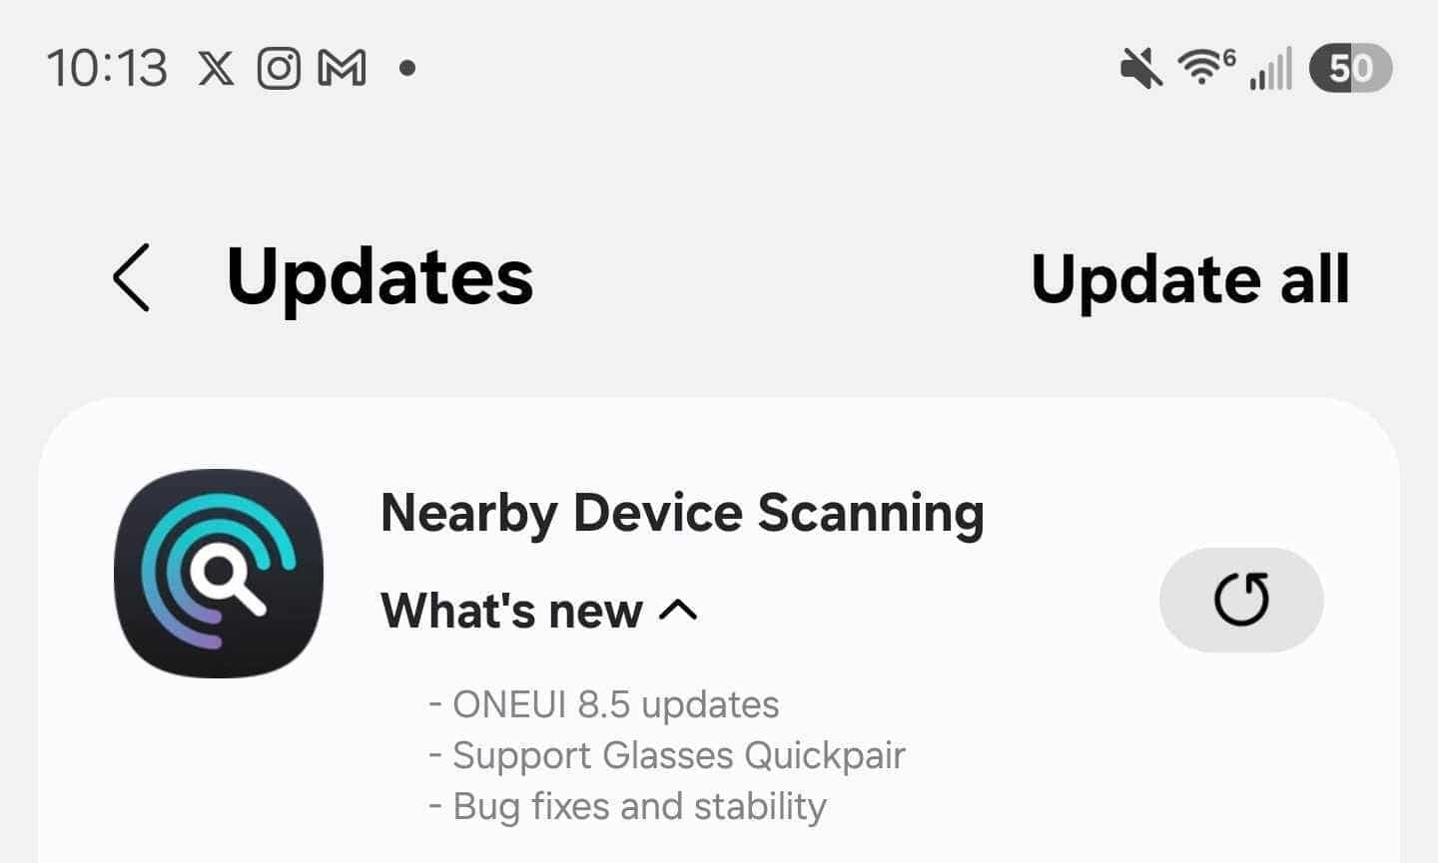1438x863 pixels.
Task: Tap the Support Glasses Quickpair line
Action: point(667,755)
